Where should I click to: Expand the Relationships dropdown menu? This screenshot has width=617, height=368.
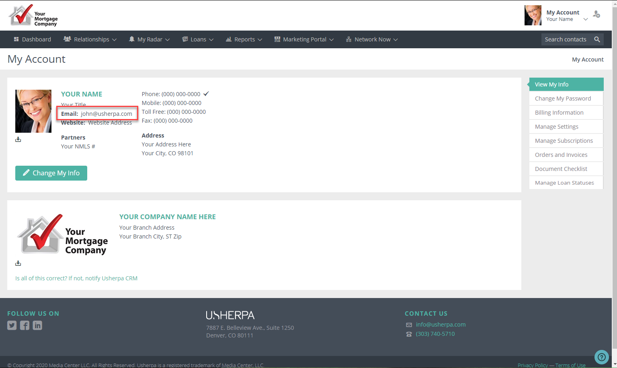point(90,39)
